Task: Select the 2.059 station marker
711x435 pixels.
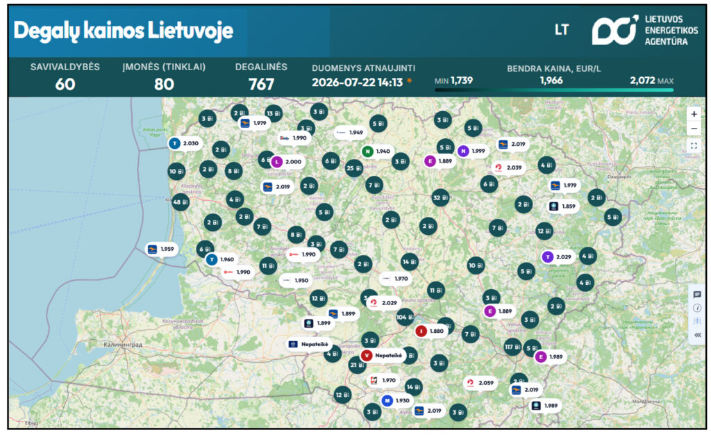Action: [480, 383]
